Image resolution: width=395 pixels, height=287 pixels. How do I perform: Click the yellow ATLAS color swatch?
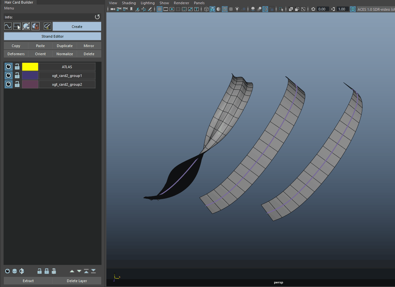coord(30,67)
